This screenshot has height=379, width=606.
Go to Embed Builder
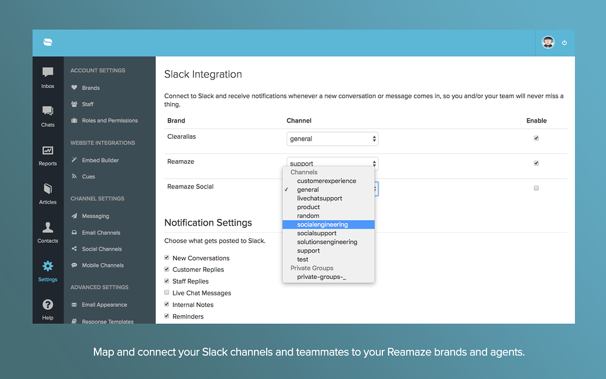tap(101, 160)
